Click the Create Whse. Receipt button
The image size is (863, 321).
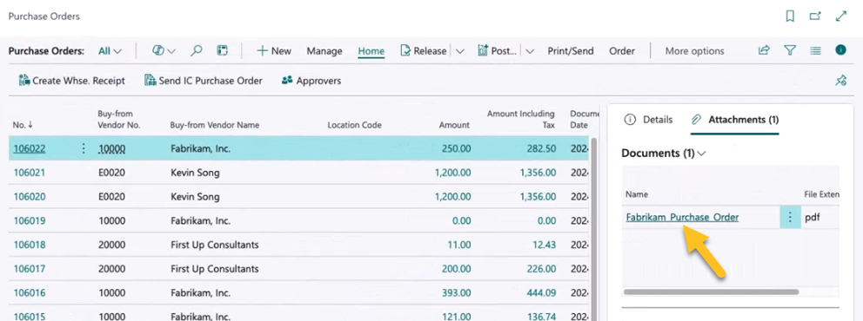point(71,81)
